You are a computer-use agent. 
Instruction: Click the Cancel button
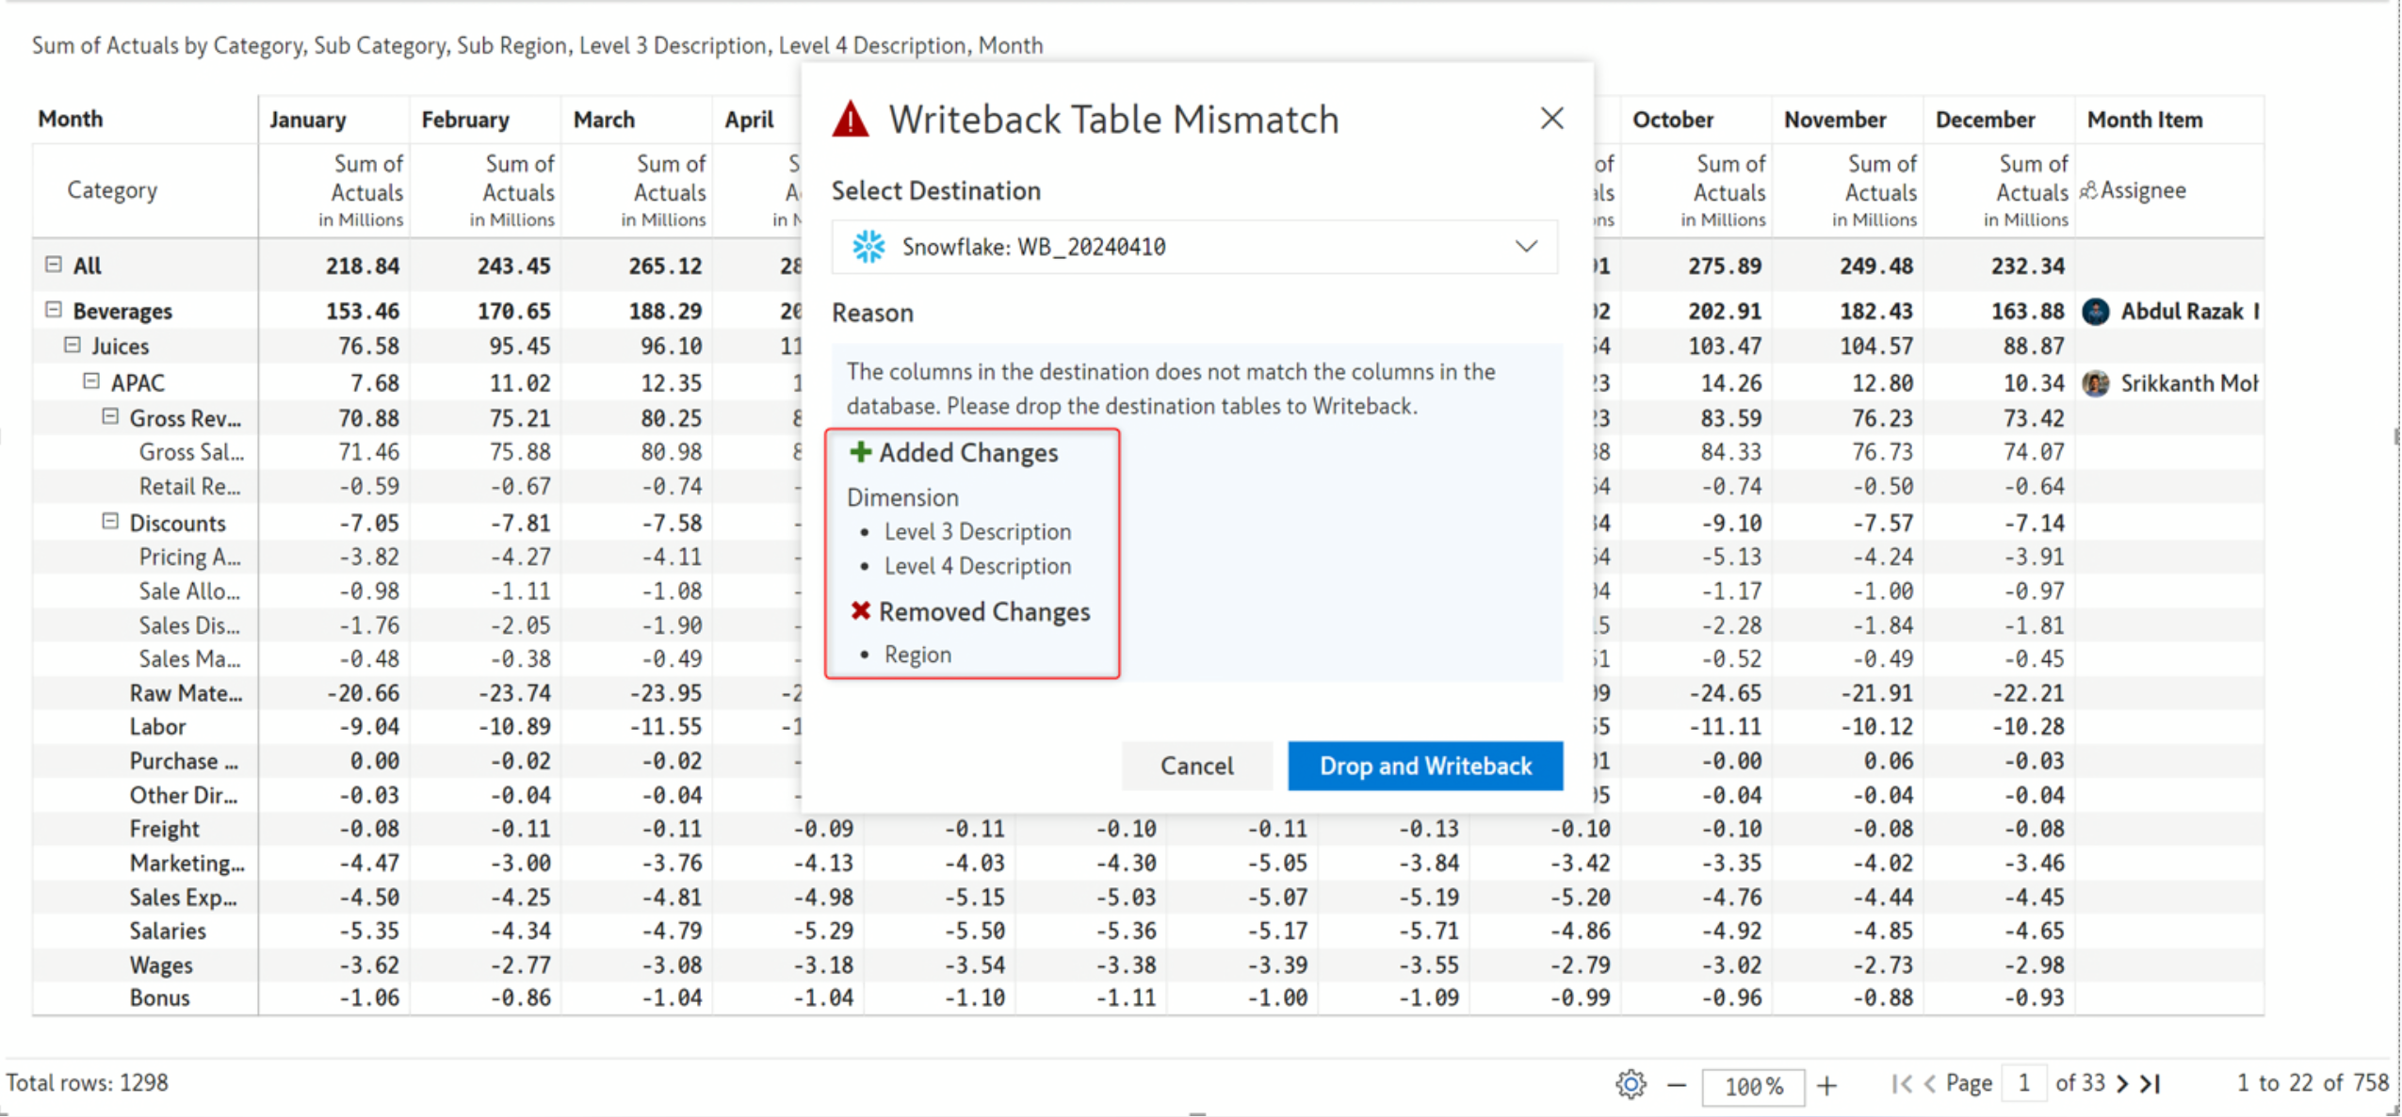[x=1195, y=766]
